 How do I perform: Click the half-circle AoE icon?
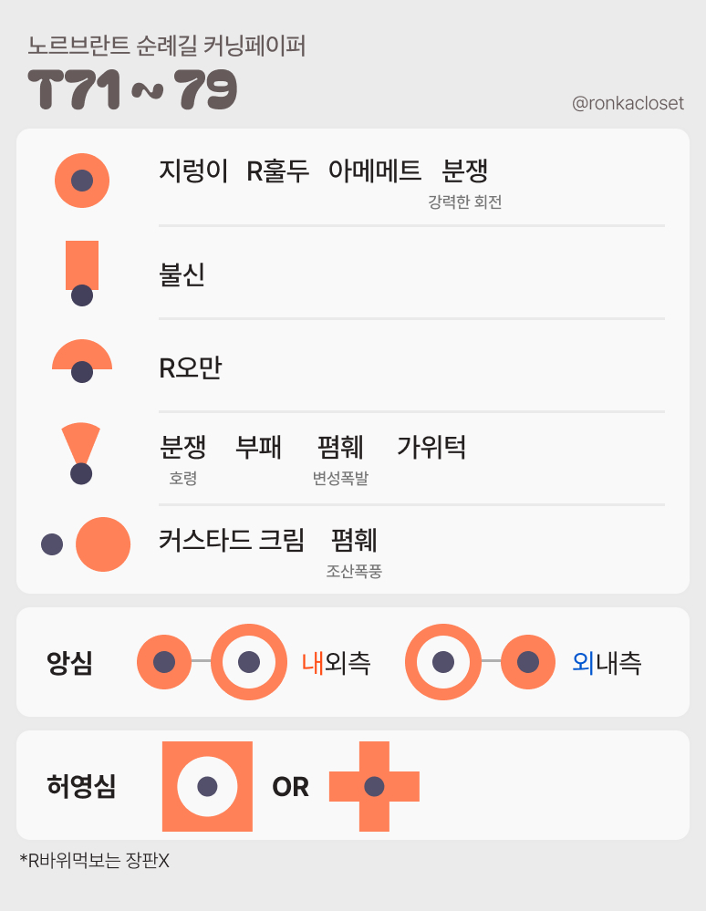pos(82,356)
